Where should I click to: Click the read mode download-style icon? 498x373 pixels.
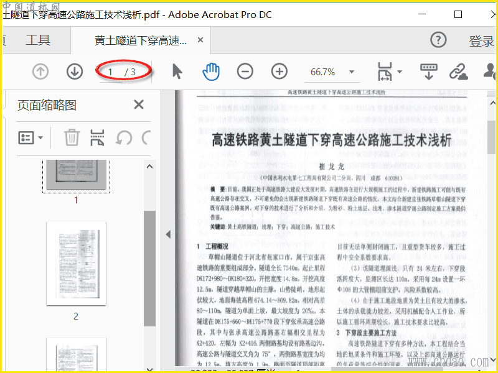point(428,71)
